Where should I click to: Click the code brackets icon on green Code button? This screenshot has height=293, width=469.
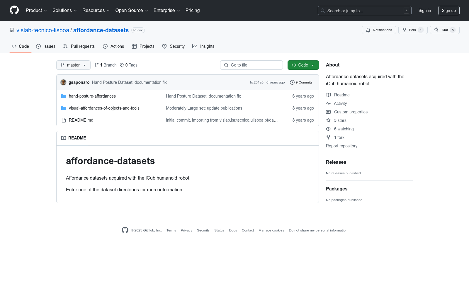click(x=294, y=65)
